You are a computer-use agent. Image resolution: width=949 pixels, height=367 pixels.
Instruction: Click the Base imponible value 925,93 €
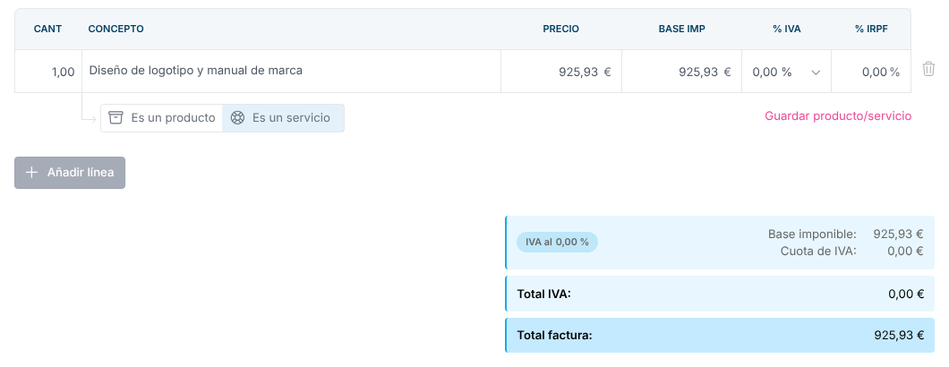(x=898, y=234)
